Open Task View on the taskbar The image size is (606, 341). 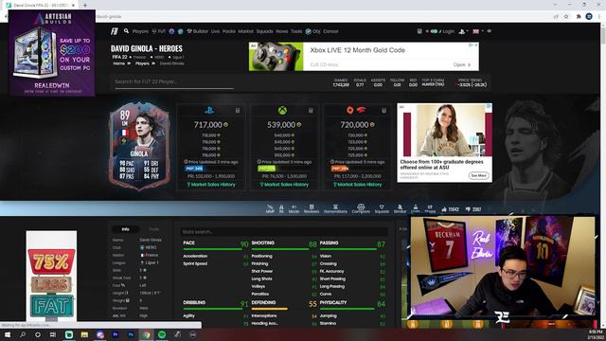click(x=53, y=334)
